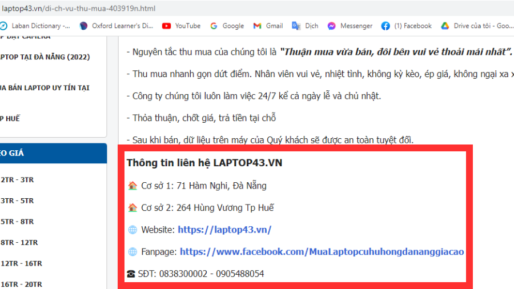
Task: Select the 3TR - 5TR price range
Action: coord(17,201)
